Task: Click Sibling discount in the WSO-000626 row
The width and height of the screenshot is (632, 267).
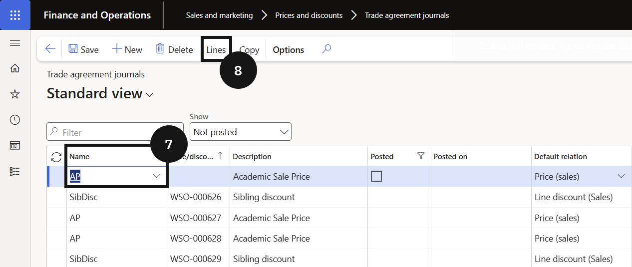Action: click(x=264, y=197)
